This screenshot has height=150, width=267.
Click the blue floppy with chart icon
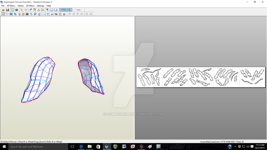point(56,14)
